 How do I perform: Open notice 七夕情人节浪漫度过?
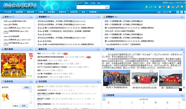coord(45,74)
